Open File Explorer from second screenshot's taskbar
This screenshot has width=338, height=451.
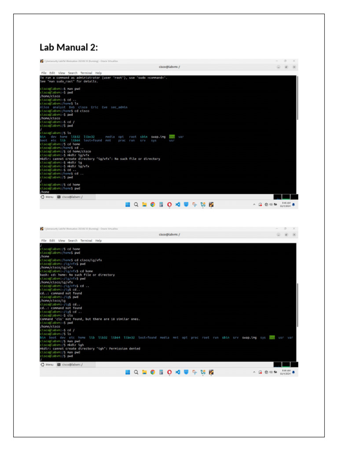[144, 372]
